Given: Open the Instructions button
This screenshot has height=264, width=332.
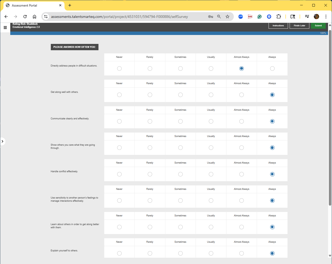Looking at the screenshot, I should (x=278, y=26).
